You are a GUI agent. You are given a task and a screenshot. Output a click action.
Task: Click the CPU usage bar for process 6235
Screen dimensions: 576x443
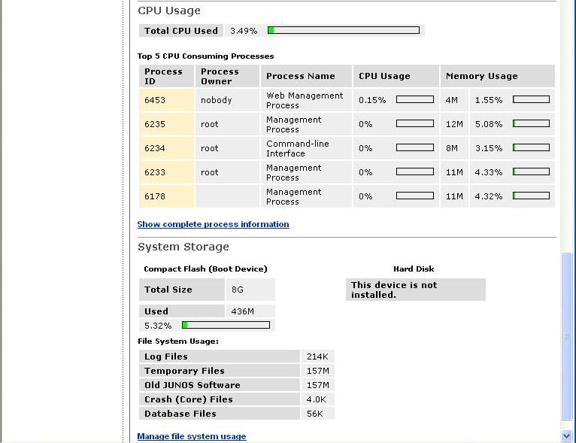pos(415,124)
